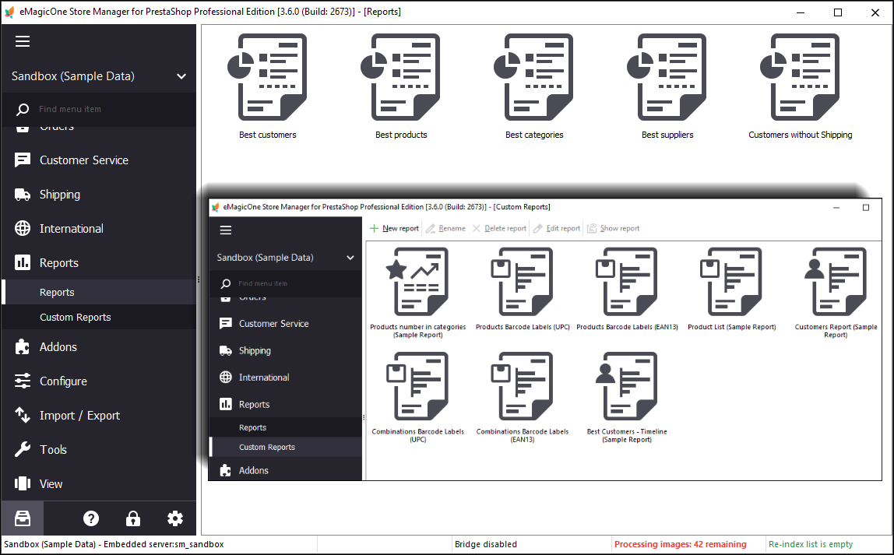Click Find menu item field in inner window
Image resolution: width=894 pixels, height=555 pixels.
pos(285,283)
